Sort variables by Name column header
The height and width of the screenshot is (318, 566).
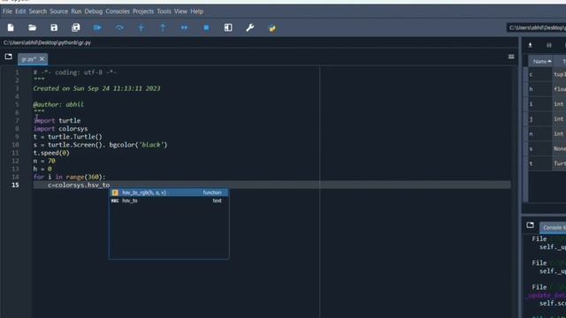coord(540,62)
